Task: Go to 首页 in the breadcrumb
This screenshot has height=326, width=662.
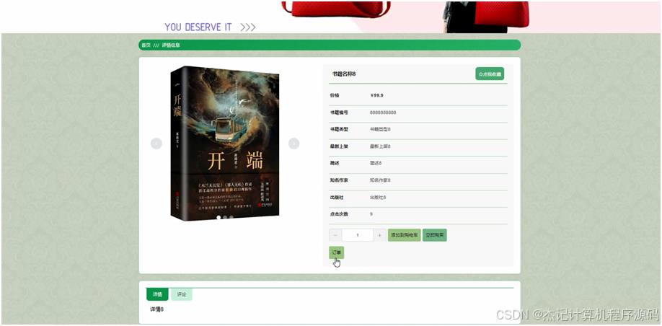Action: pyautogui.click(x=146, y=45)
